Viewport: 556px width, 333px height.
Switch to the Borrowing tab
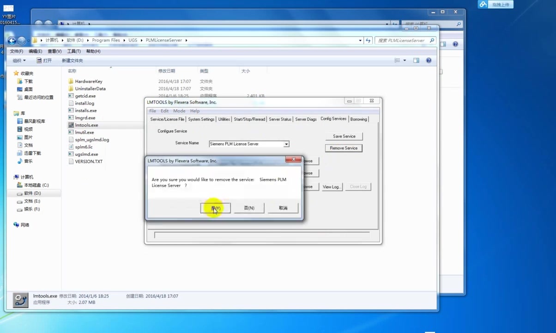pyautogui.click(x=358, y=119)
